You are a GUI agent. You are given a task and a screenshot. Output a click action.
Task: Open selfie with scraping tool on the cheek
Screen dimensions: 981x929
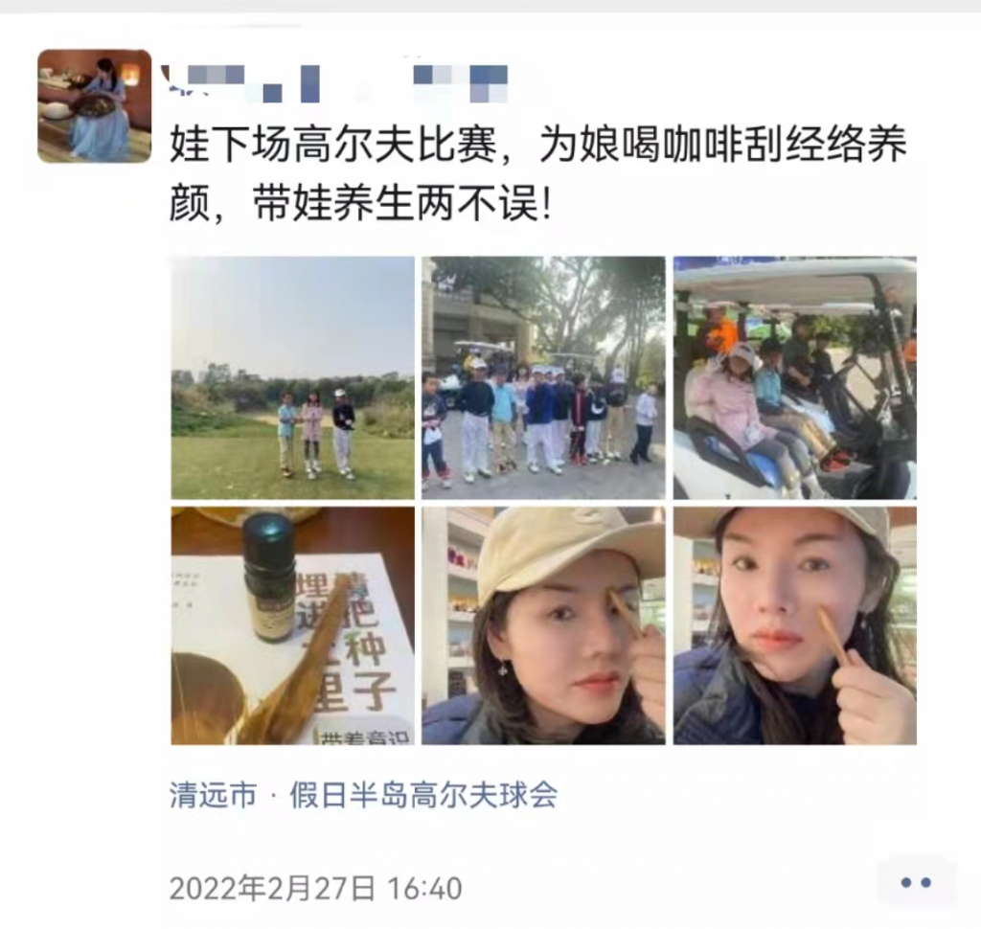(x=795, y=625)
